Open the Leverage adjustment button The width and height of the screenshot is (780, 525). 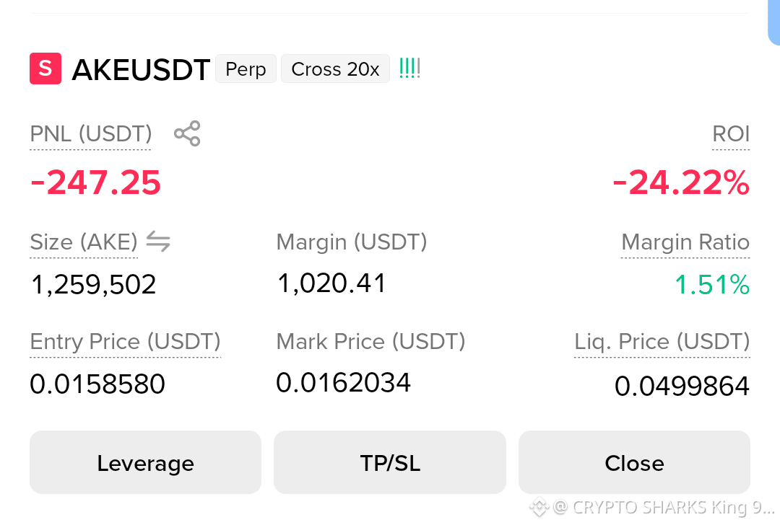[145, 462]
